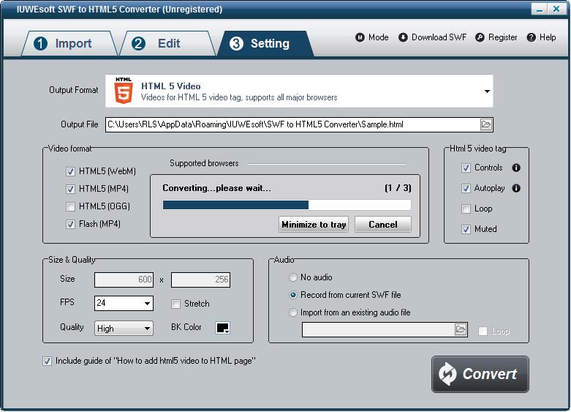Viewport: 571px width, 412px height.
Task: Toggle the Autoplay checkbox
Action: [466, 188]
